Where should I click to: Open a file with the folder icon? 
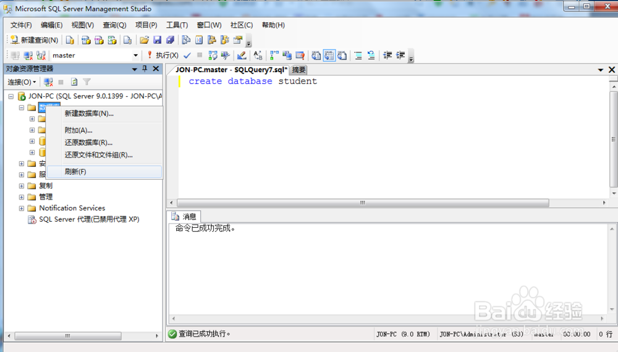point(144,40)
